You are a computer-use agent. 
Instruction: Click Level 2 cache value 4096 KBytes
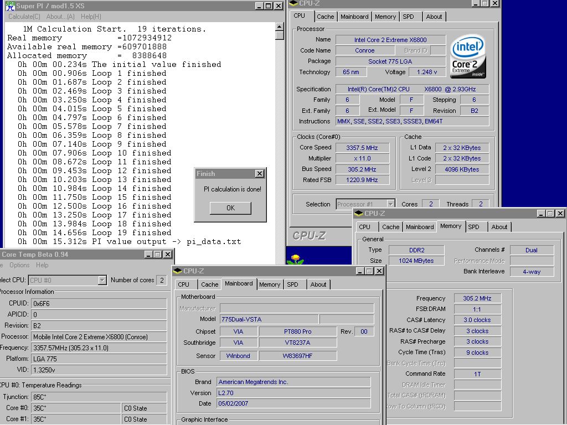pyautogui.click(x=462, y=169)
